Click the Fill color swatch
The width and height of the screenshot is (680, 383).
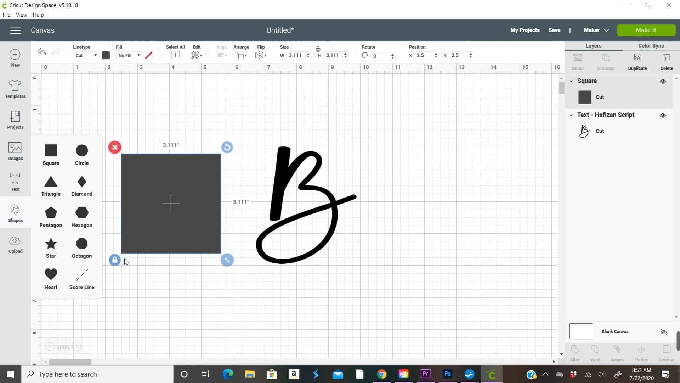click(x=149, y=55)
